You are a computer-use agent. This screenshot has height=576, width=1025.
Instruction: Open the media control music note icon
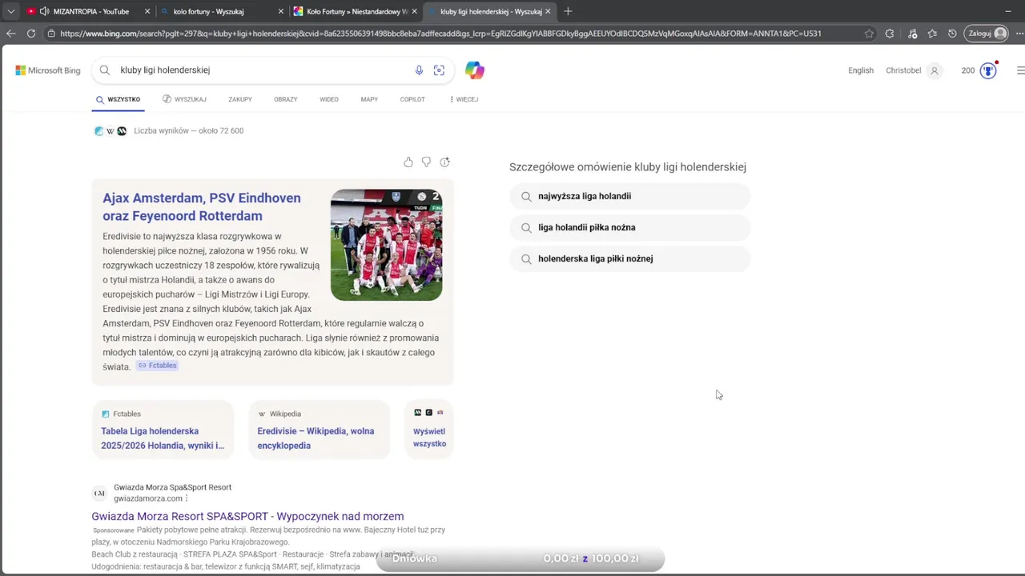click(912, 34)
